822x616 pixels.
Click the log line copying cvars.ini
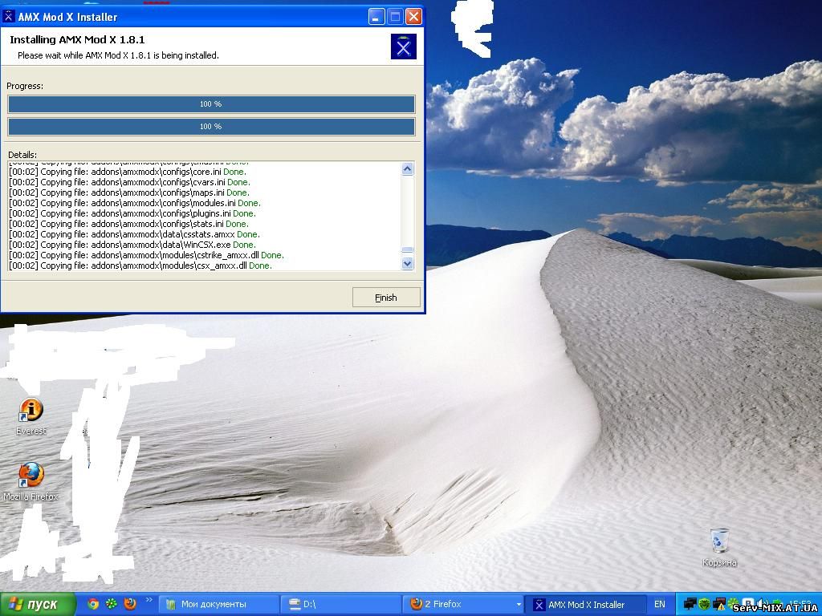coord(129,182)
